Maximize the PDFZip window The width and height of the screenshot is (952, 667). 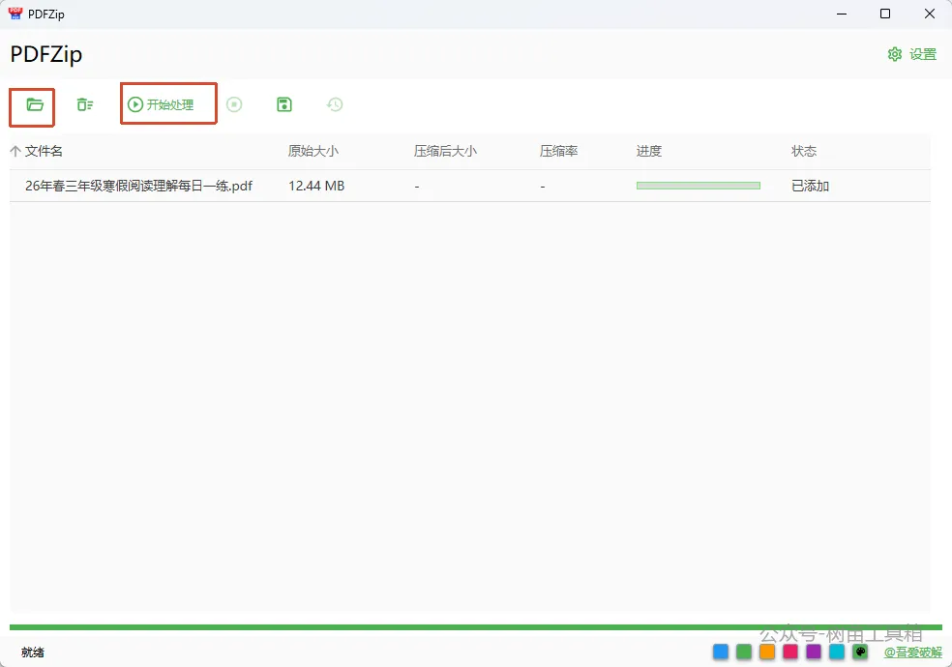[885, 14]
